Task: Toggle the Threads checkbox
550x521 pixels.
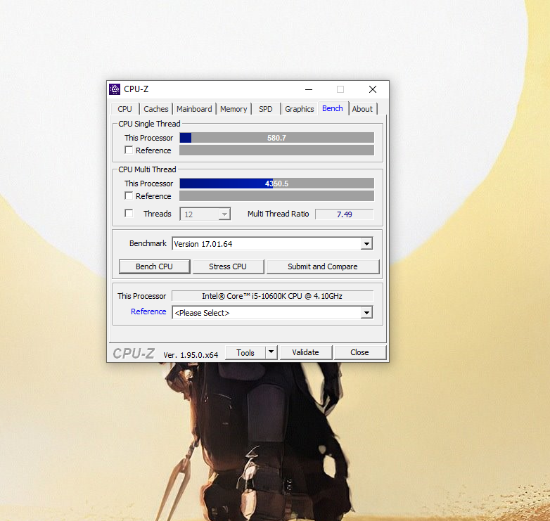Action: [129, 213]
